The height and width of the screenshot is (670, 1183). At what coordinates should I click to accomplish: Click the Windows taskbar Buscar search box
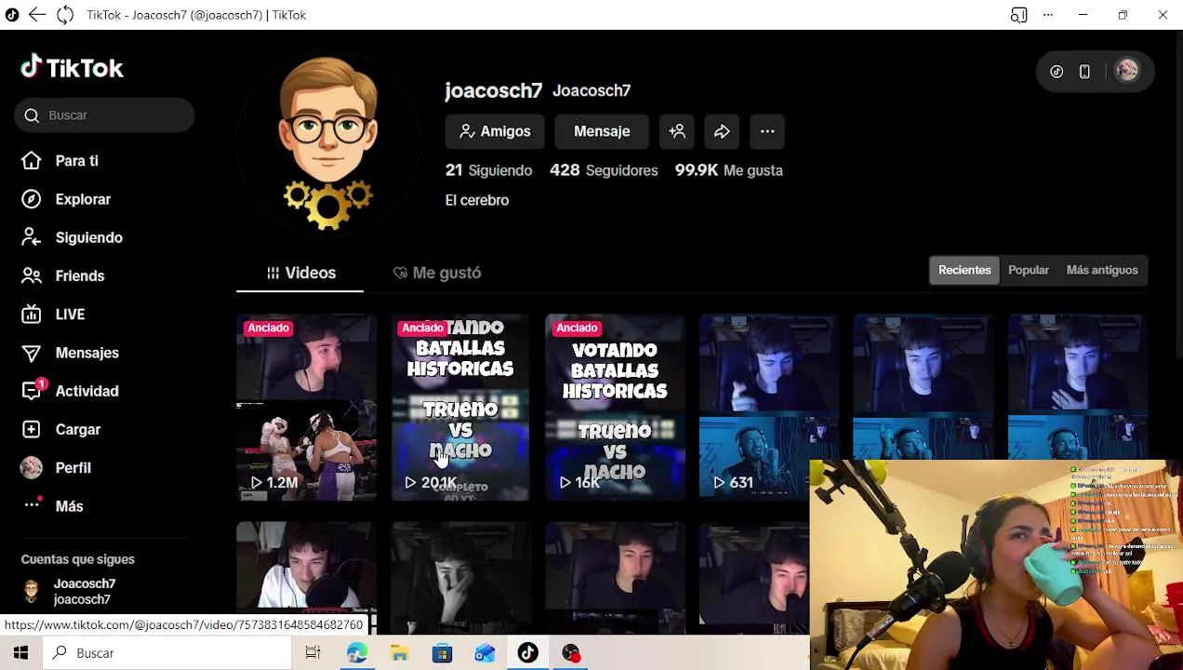coord(167,653)
